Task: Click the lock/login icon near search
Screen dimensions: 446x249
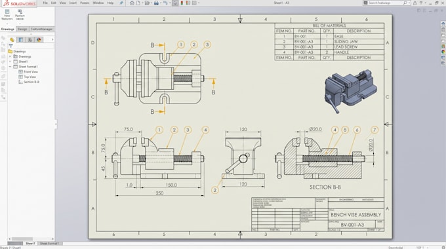Action: coord(415,3)
